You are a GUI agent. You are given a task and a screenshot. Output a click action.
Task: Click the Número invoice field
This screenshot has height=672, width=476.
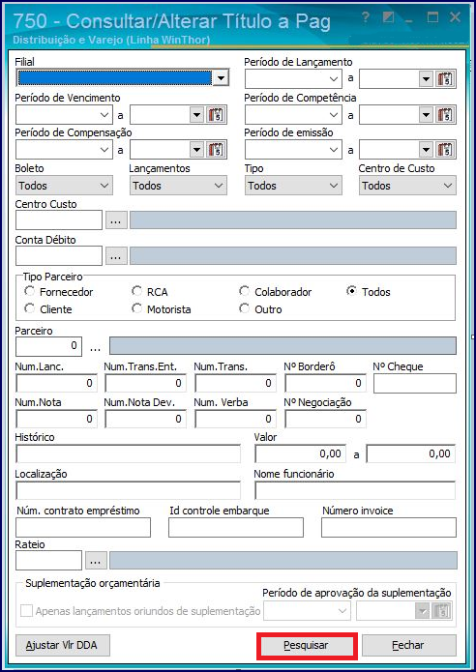coord(389,528)
